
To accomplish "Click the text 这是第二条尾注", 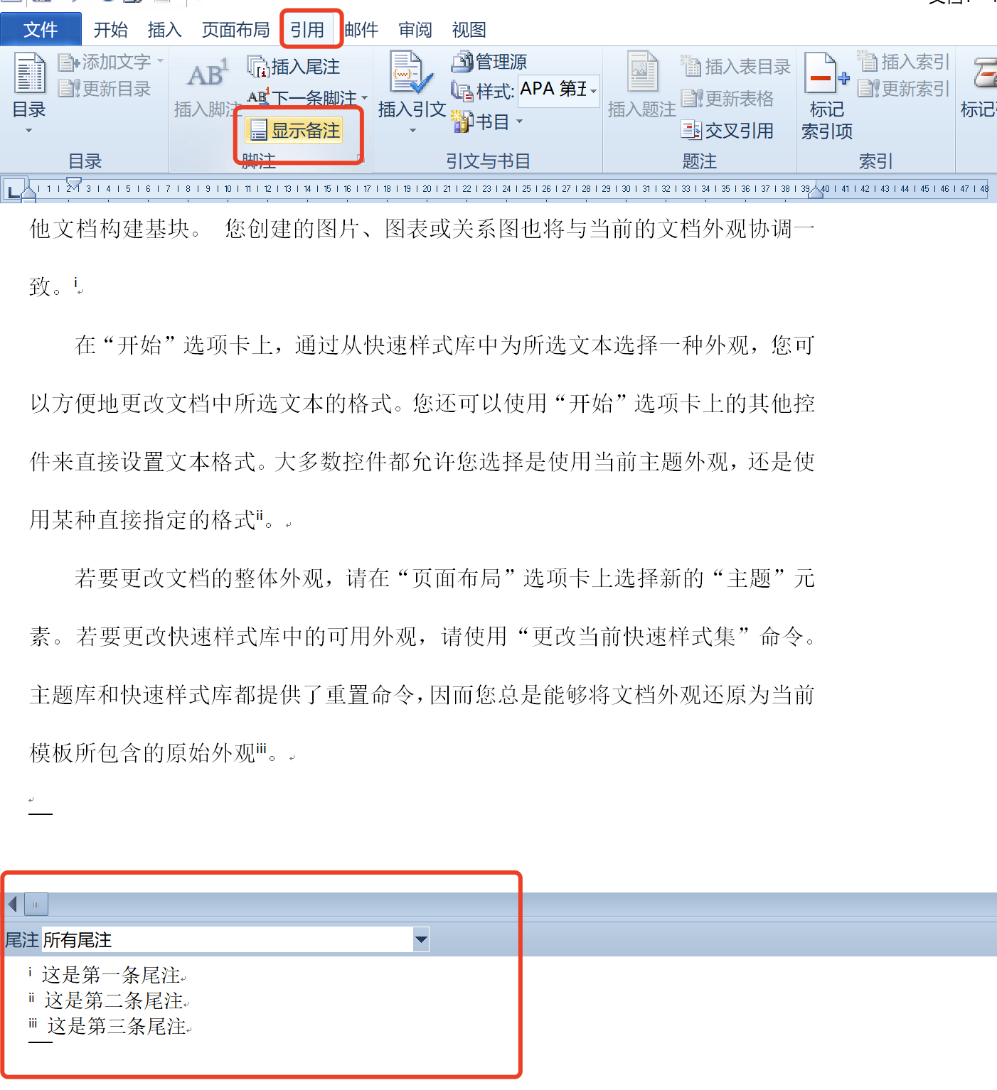I will [x=113, y=1000].
